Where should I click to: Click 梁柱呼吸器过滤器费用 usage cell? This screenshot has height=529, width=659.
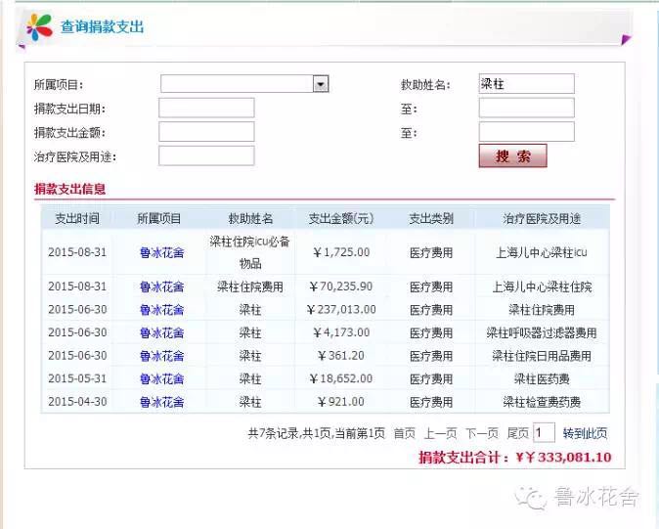click(542, 333)
